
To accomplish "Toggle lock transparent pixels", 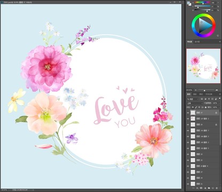I will click(x=193, y=107).
